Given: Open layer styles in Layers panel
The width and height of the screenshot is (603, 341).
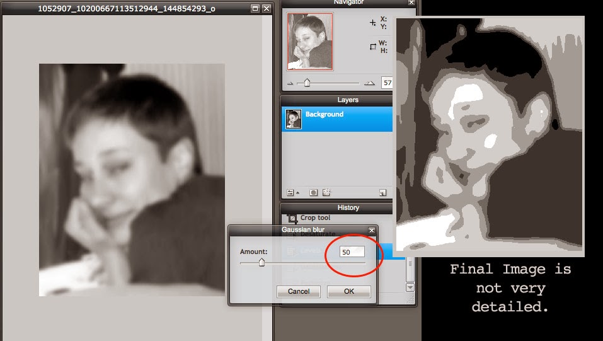Looking at the screenshot, I should click(x=326, y=192).
